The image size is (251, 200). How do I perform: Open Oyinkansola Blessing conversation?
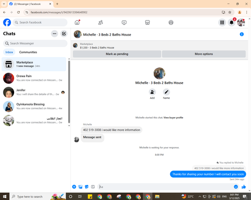click(x=34, y=106)
